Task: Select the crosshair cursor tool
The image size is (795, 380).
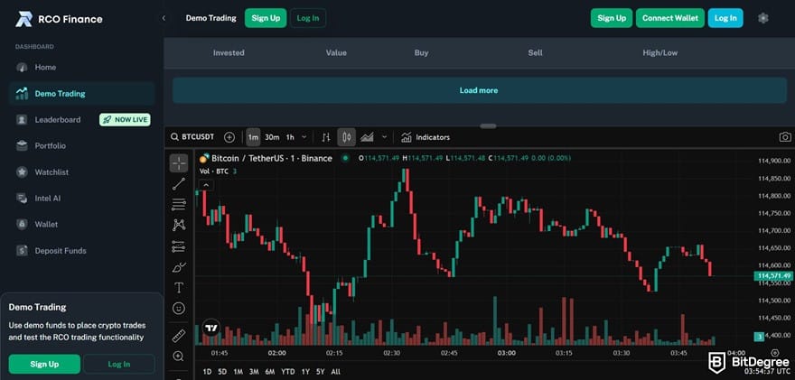Action: [179, 163]
